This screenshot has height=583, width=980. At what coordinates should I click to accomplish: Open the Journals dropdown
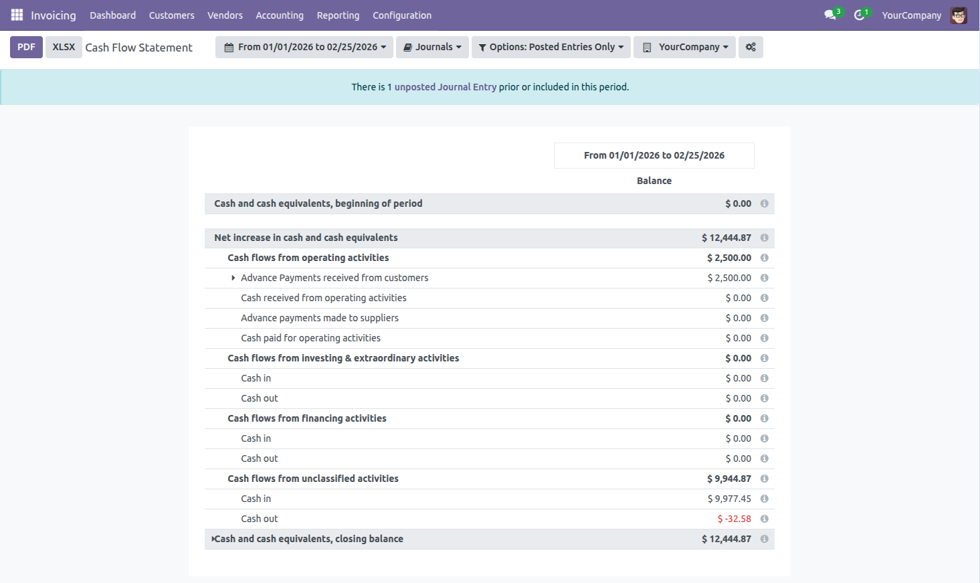(x=432, y=47)
